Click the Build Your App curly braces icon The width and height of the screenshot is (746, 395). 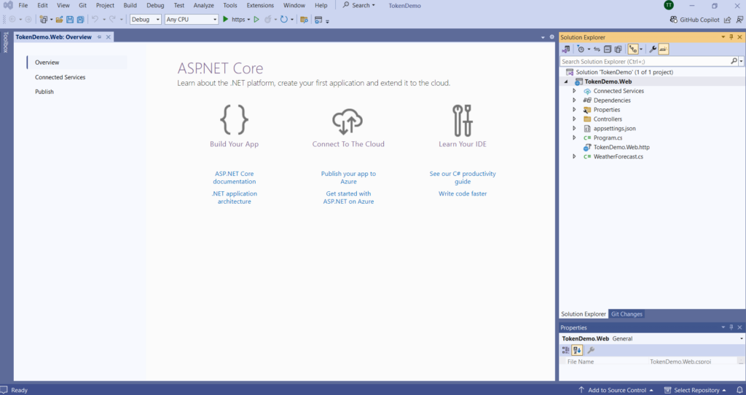click(x=234, y=120)
